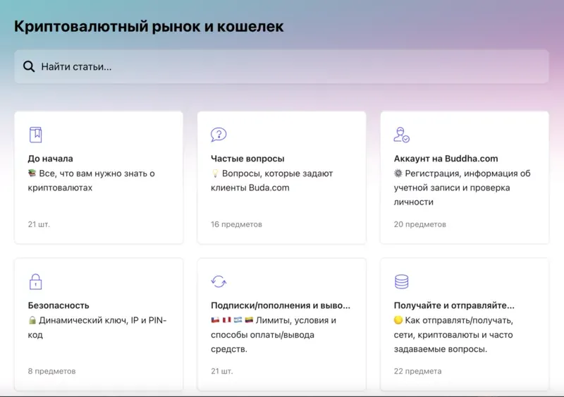The height and width of the screenshot is (397, 564).
Task: Click the verified user icon for the account card
Action: pos(401,135)
